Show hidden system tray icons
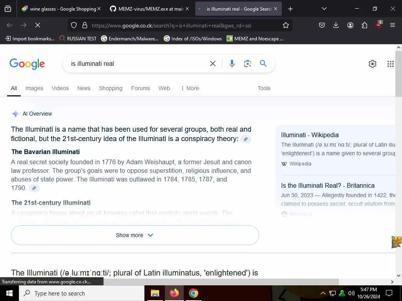 pos(323,293)
